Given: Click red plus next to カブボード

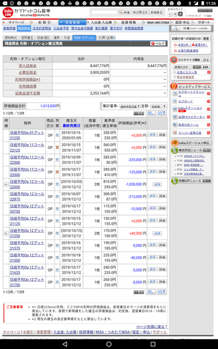Looking at the screenshot, I should (208, 101).
